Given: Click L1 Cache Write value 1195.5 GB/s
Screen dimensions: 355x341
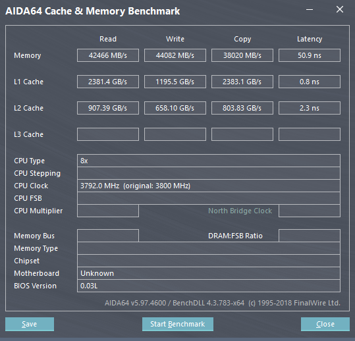Looking at the screenshot, I should point(175,82).
